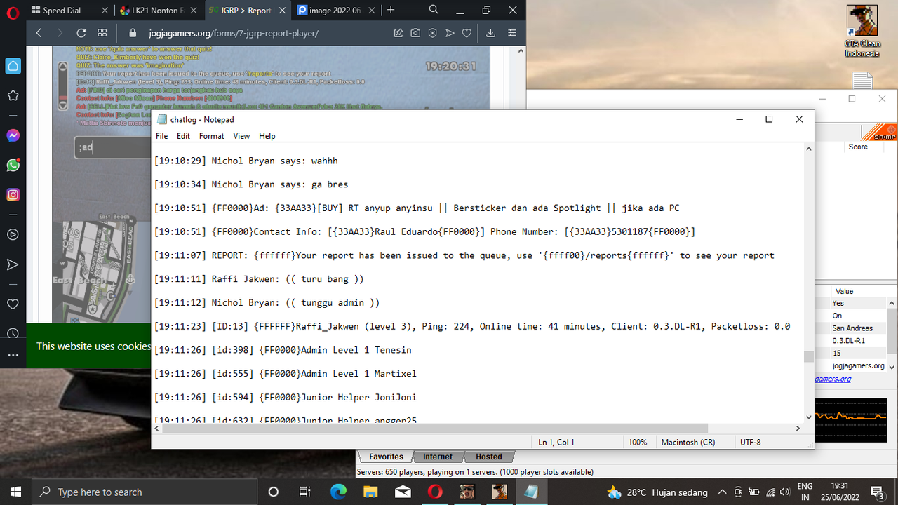Open My Flow arrow icon in sidebar
898x505 pixels.
pyautogui.click(x=13, y=264)
